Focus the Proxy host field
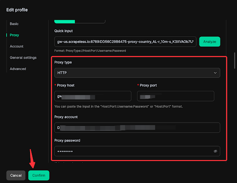Screen dimensions: 237x183 pyautogui.click(x=93, y=96)
